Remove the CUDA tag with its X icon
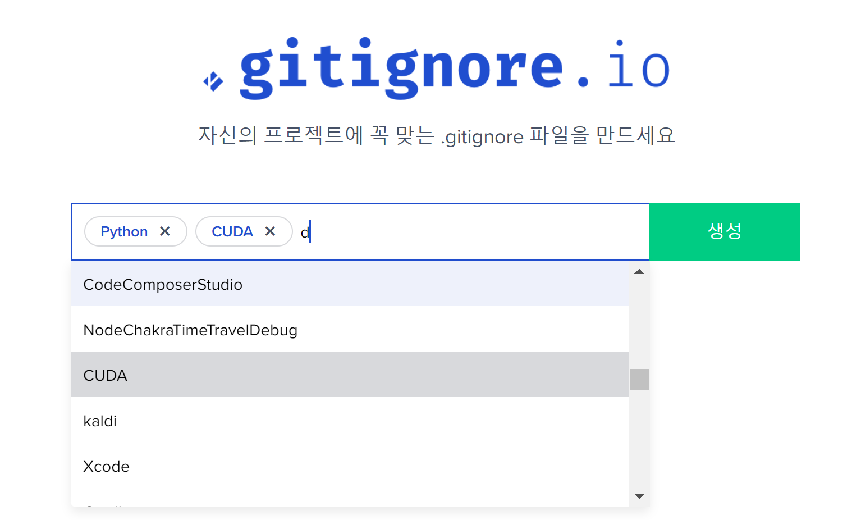861x520 pixels. [x=270, y=231]
